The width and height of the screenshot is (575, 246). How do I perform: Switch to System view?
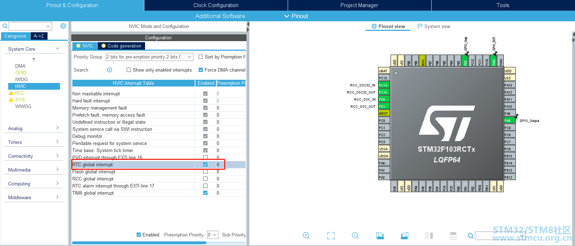tap(434, 26)
